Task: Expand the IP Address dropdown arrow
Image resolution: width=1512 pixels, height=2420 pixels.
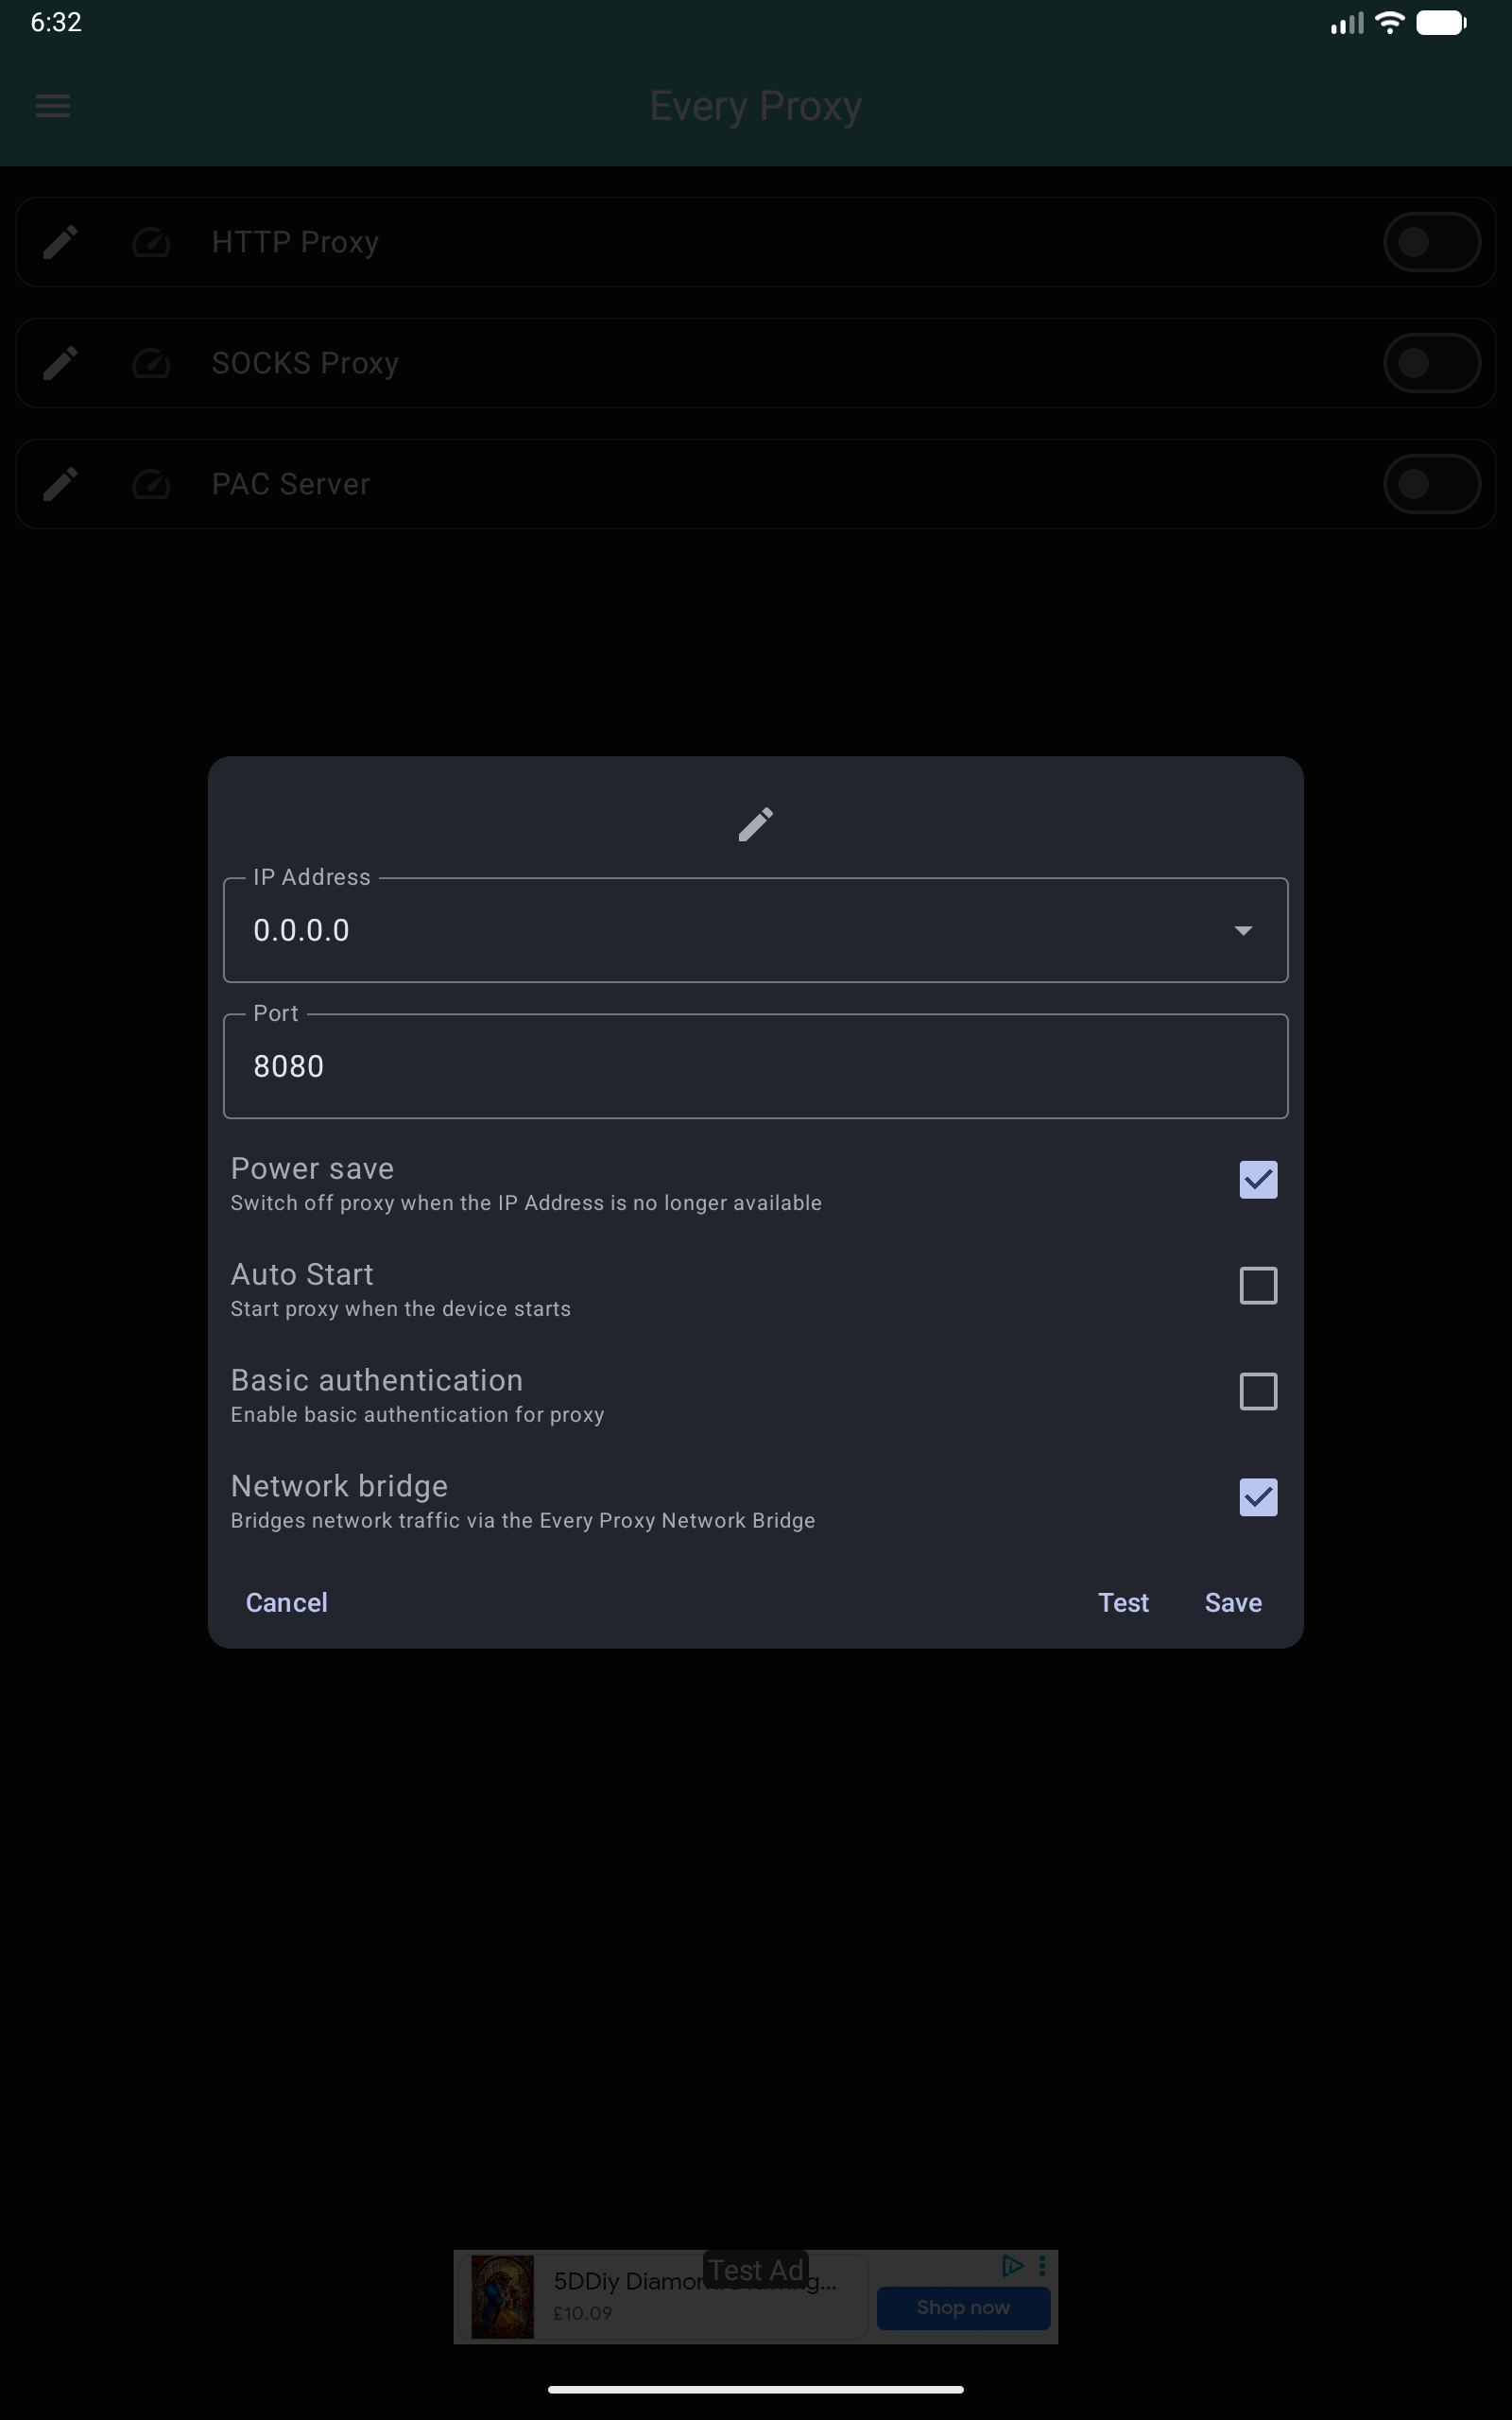Action: tap(1242, 931)
